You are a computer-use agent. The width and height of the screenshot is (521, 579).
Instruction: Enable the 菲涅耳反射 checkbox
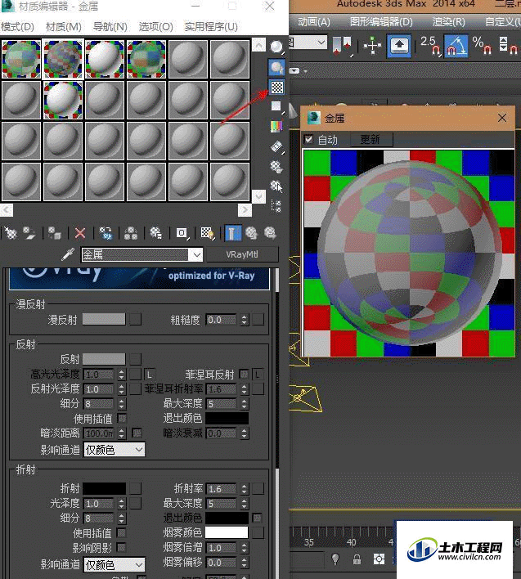coord(244,374)
